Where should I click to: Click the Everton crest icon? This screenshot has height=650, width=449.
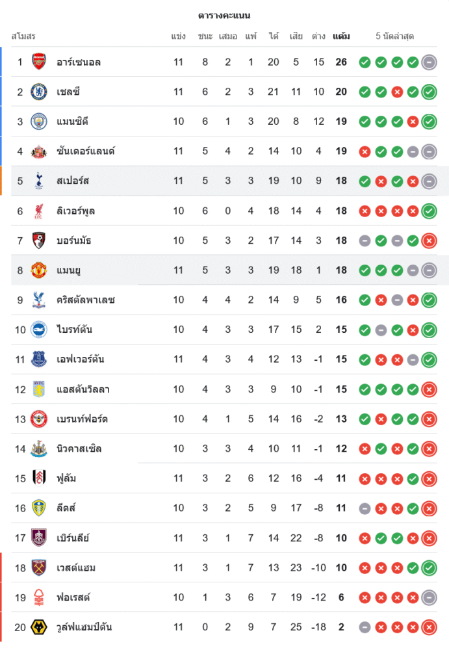[x=39, y=359]
